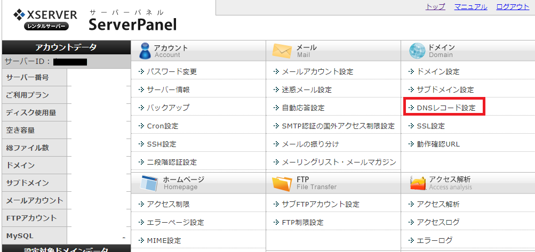Open エラーページ設定 link
The image size is (535, 252).
click(175, 222)
